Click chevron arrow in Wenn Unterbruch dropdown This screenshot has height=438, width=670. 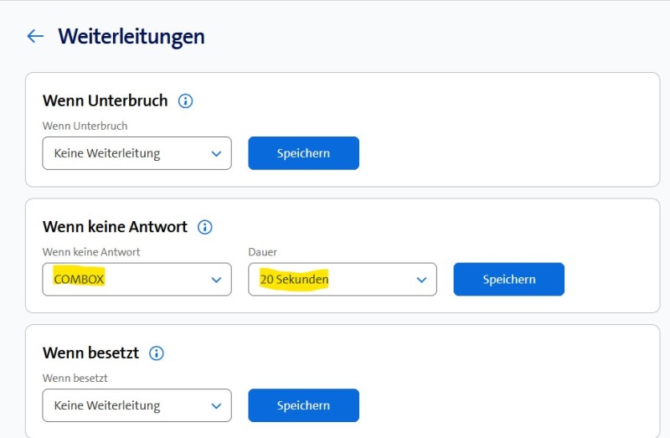[x=216, y=154]
